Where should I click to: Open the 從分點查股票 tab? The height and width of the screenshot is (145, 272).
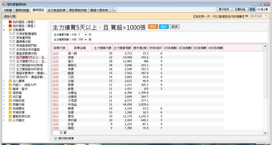(x=57, y=10)
